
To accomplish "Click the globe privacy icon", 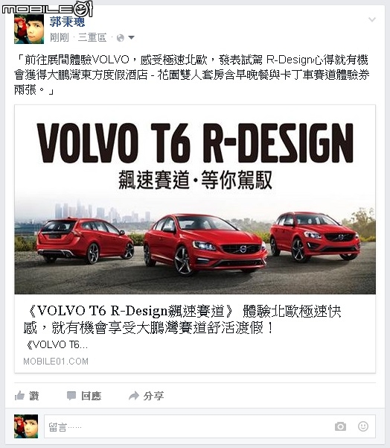I will pyautogui.click(x=121, y=38).
